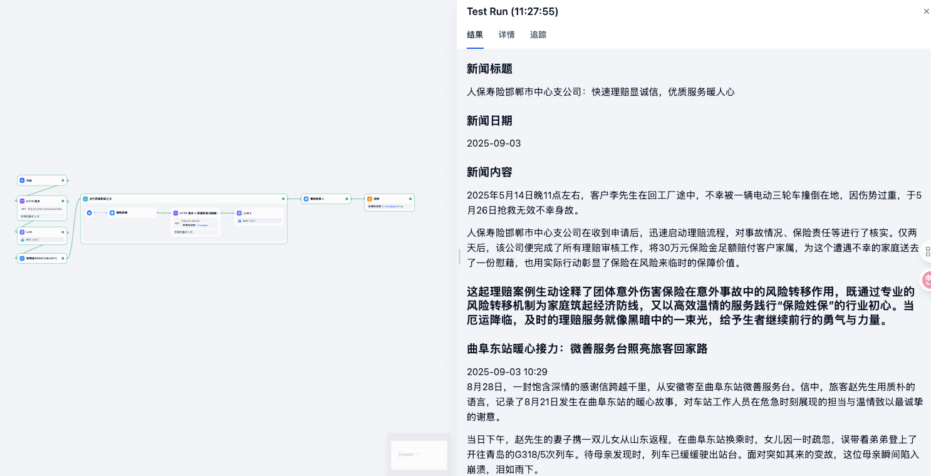Click the 转换成ARRAY[OBJECT] node icon

(x=22, y=258)
